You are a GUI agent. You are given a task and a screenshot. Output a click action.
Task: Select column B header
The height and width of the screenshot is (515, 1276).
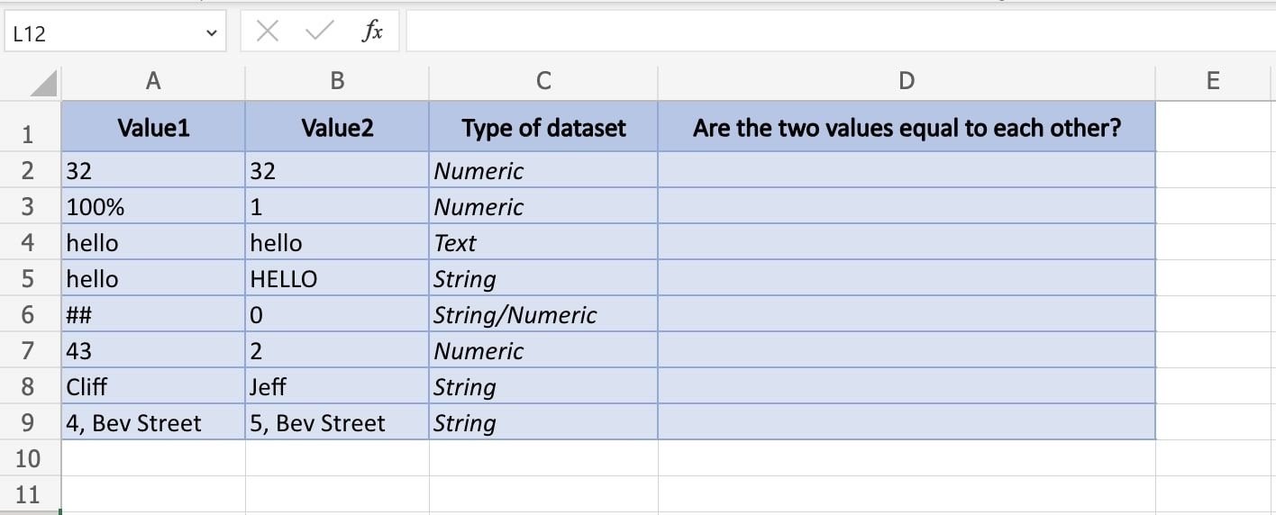(x=337, y=82)
